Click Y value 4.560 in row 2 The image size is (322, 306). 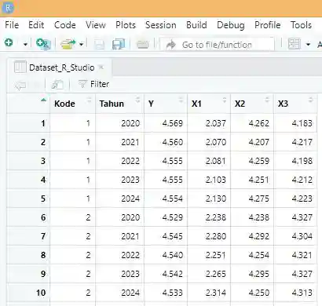click(172, 142)
